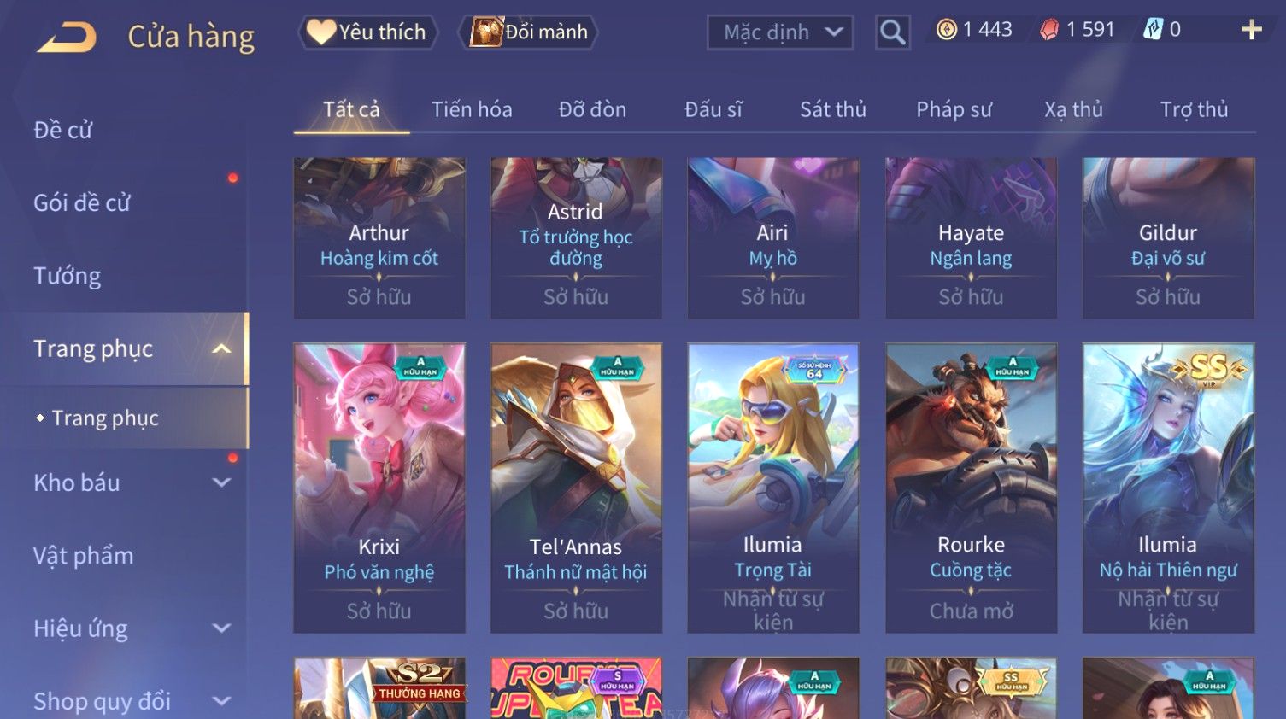Image resolution: width=1286 pixels, height=719 pixels.
Task: Select Ilumia Nộ hải Thiên ngư skin
Action: tap(1168, 488)
